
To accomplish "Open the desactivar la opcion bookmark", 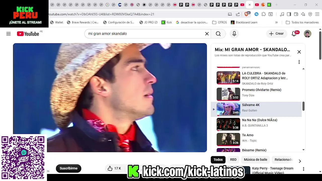I will [x=192, y=22].
